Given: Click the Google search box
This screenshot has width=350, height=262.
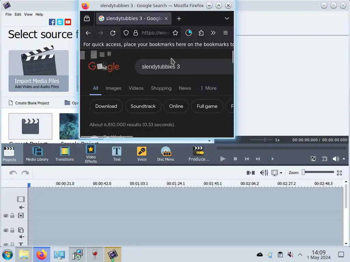Looking at the screenshot, I should (184, 67).
